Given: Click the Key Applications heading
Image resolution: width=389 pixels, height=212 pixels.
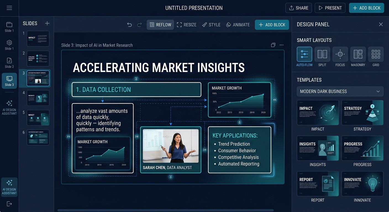Looking at the screenshot, I should coord(235,136).
